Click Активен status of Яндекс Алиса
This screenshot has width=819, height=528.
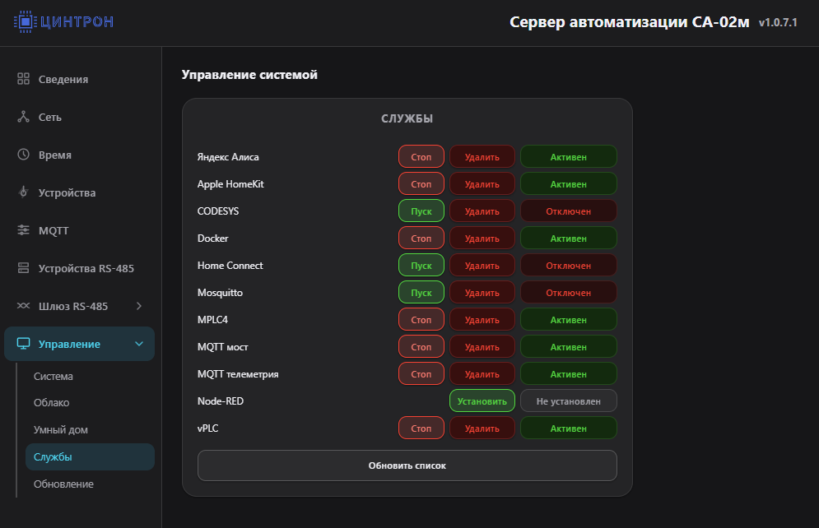(568, 156)
